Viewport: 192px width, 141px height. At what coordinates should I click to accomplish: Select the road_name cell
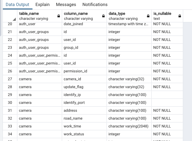click(84, 118)
